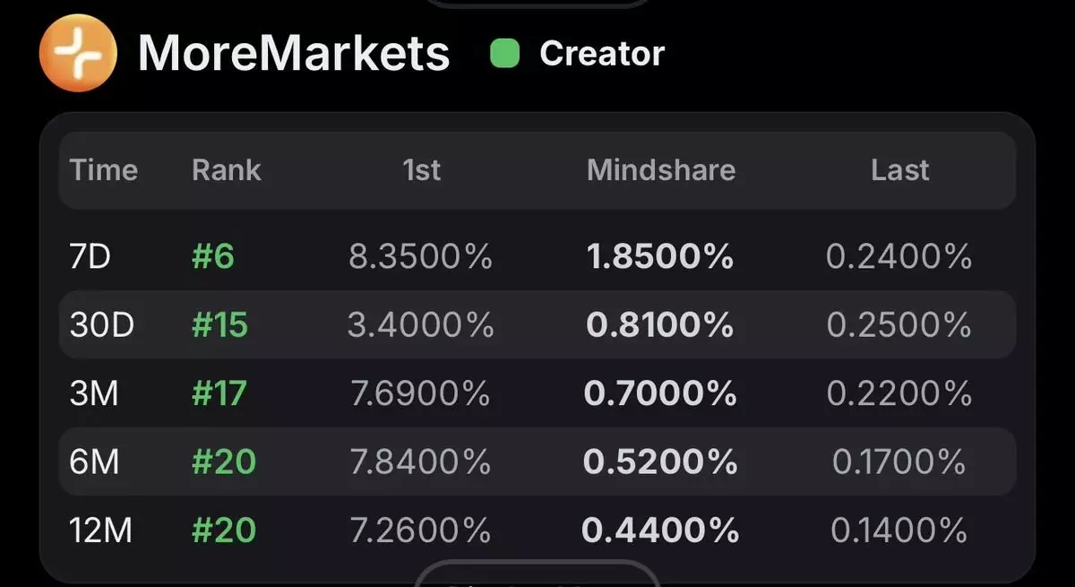
Task: Sort by the Rank column header
Action: click(x=227, y=170)
